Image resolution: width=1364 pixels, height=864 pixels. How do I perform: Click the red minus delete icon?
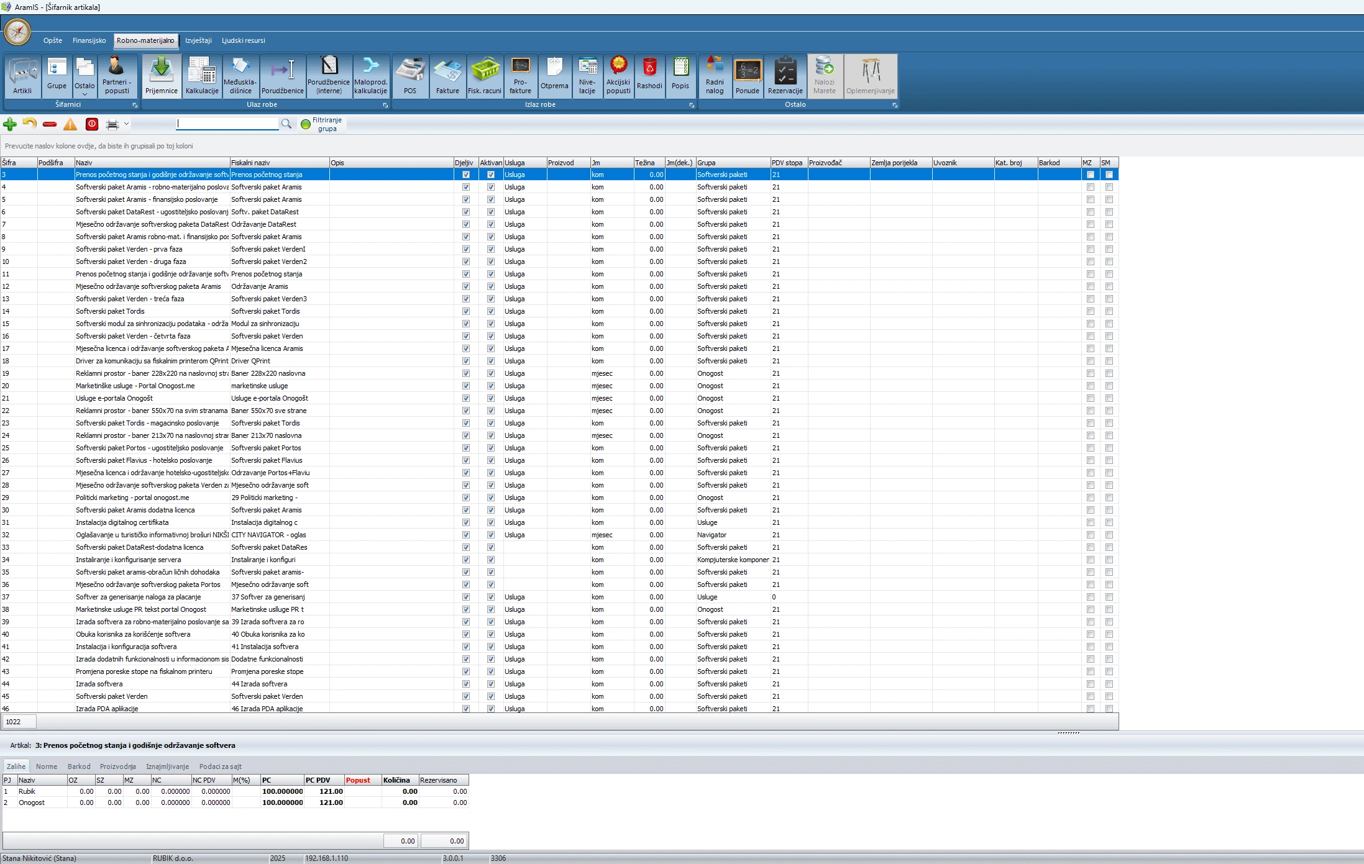coord(50,124)
